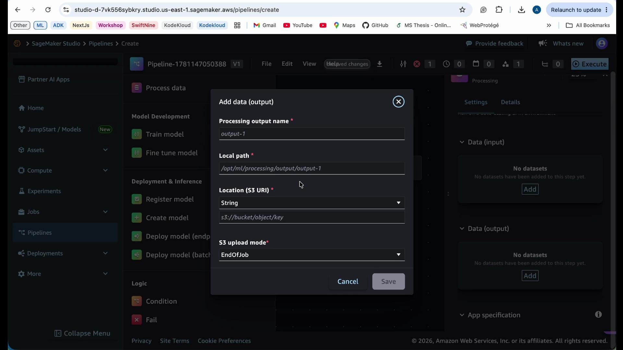Collapse the Data (input) section
This screenshot has width=623, height=350.
click(x=461, y=142)
